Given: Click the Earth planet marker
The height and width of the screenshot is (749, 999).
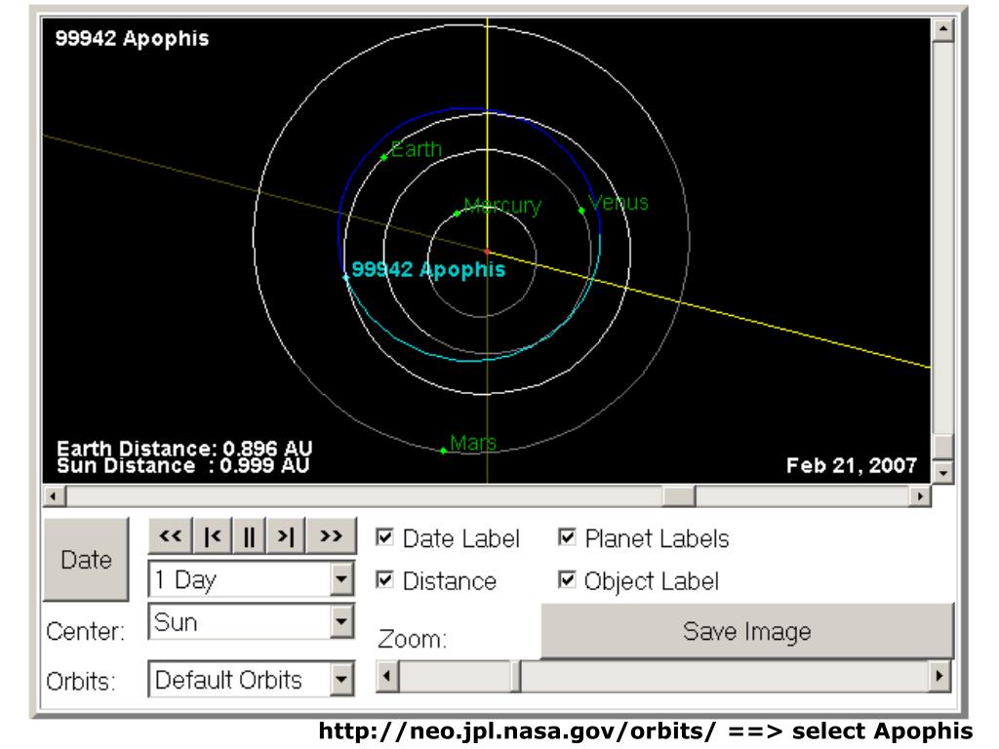Looking at the screenshot, I should (384, 157).
